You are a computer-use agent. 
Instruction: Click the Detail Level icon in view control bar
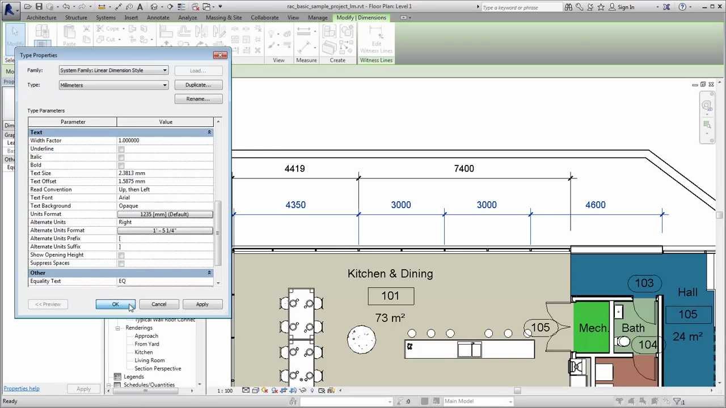[246, 390]
